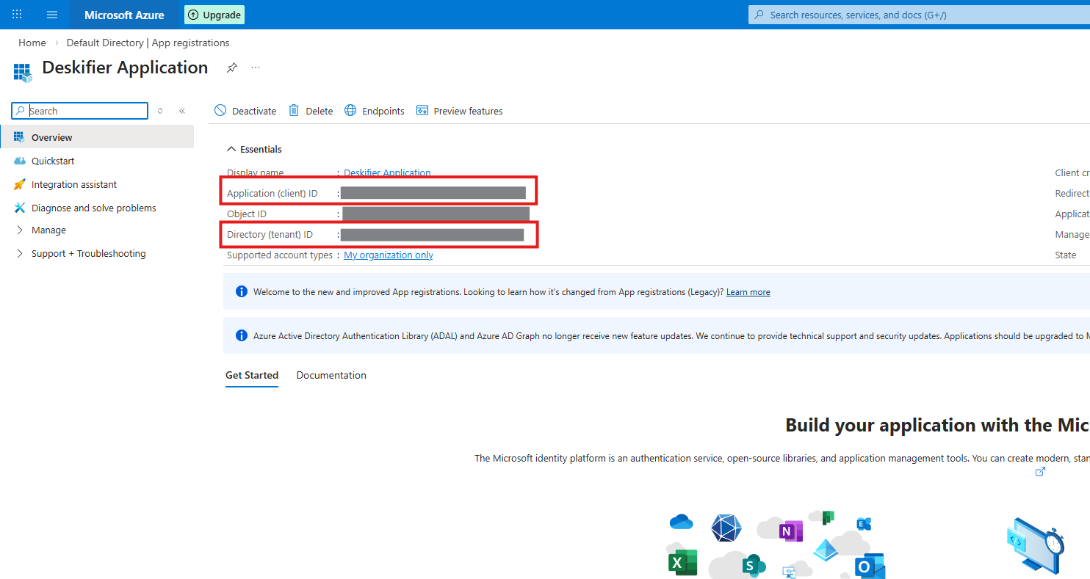This screenshot has width=1090, height=579.
Task: Click the Outlook icon
Action: [x=869, y=567]
